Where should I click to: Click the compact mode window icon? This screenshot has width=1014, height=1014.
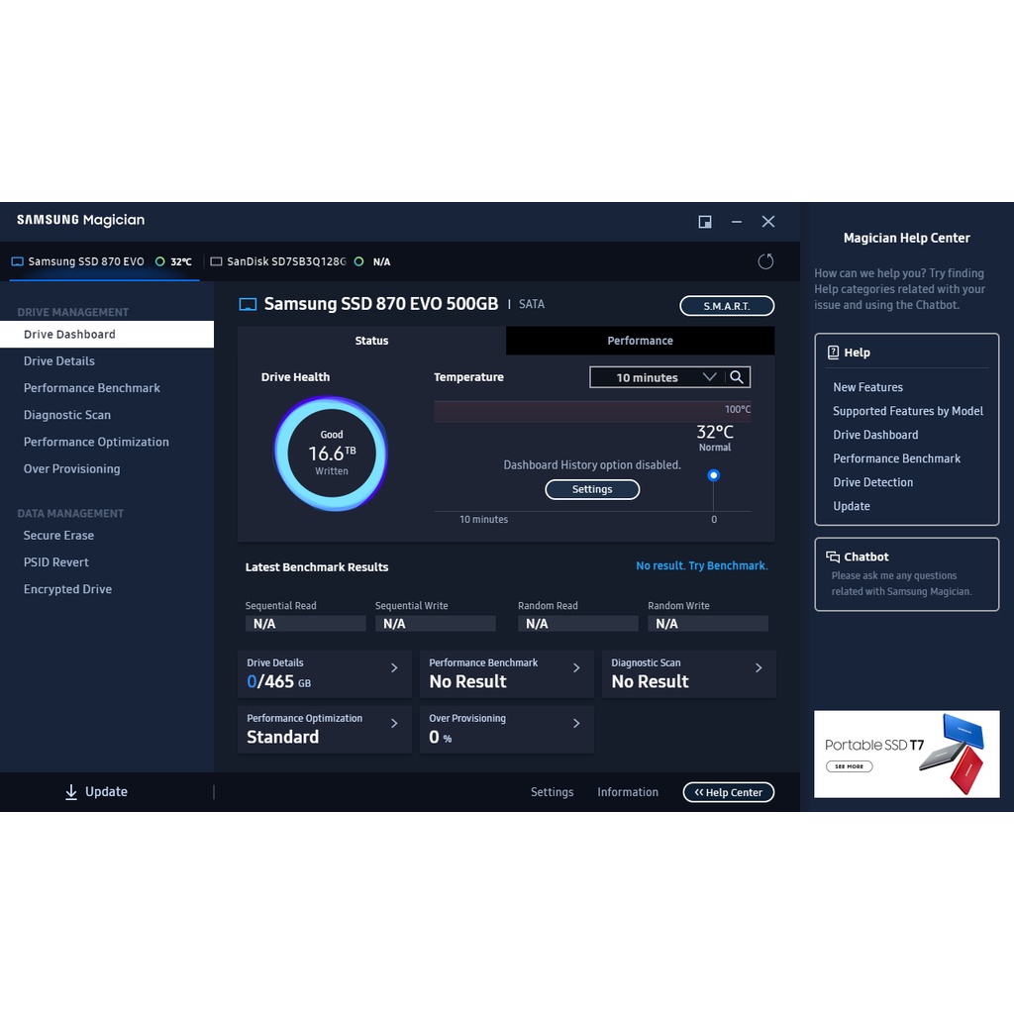click(x=705, y=222)
